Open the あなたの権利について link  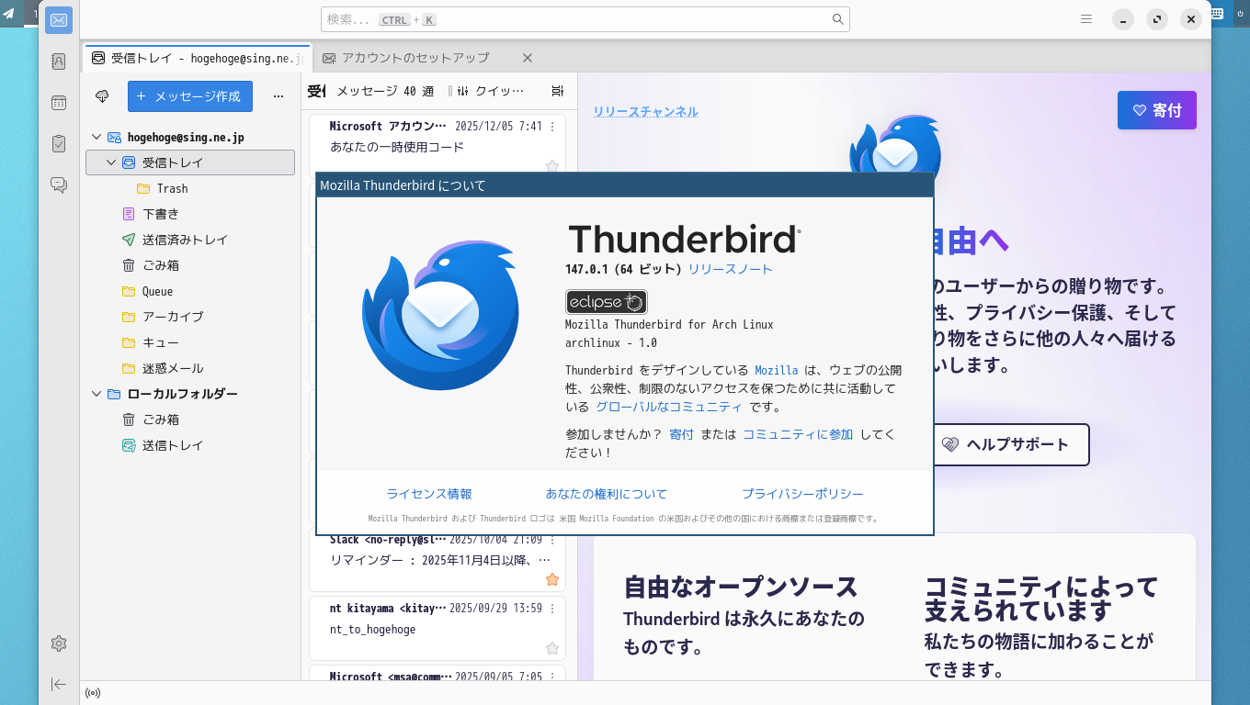pos(607,494)
